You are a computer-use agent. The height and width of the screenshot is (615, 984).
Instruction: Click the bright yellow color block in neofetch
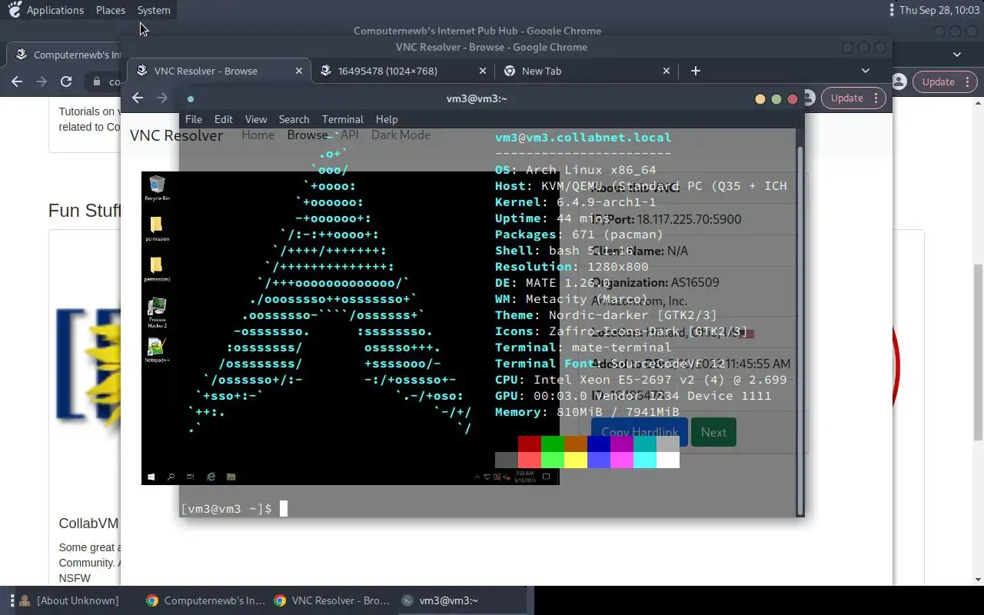(576, 460)
